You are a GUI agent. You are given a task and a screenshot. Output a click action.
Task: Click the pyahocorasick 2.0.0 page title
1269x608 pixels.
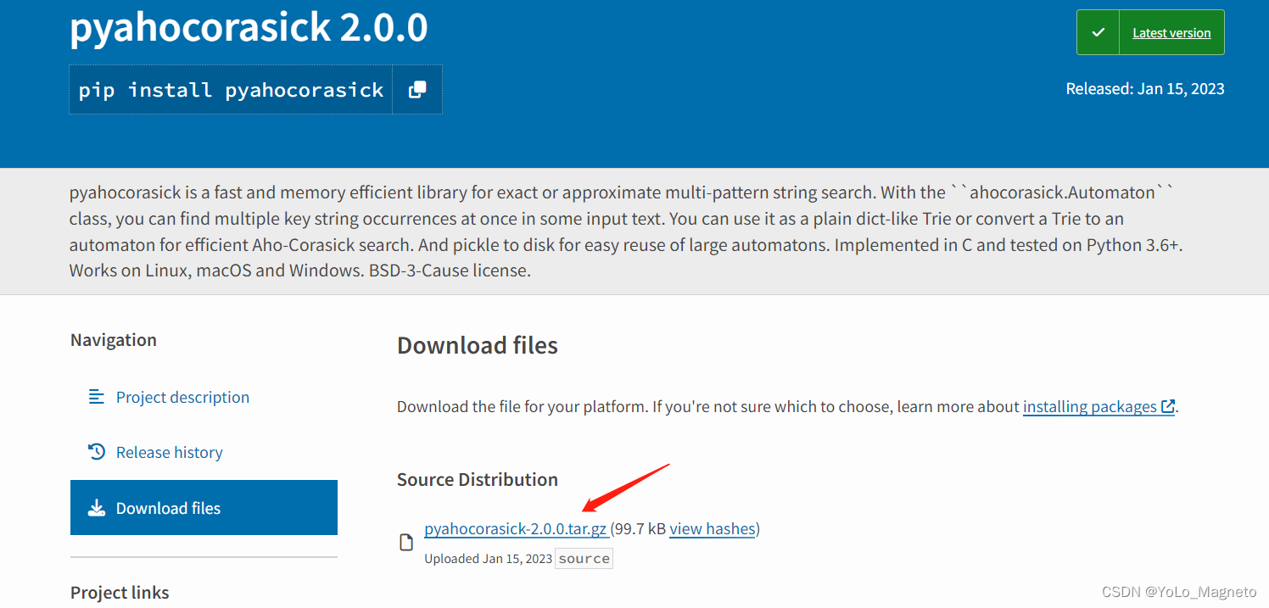249,28
